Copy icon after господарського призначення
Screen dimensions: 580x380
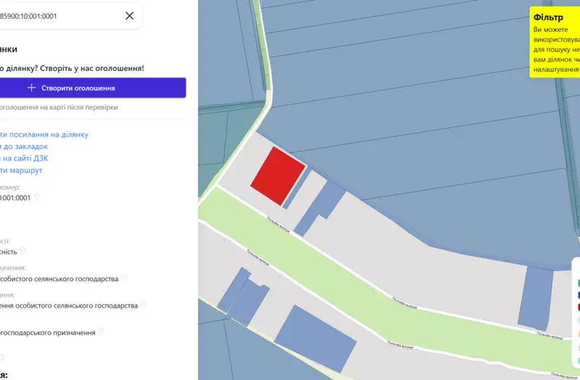click(x=101, y=332)
